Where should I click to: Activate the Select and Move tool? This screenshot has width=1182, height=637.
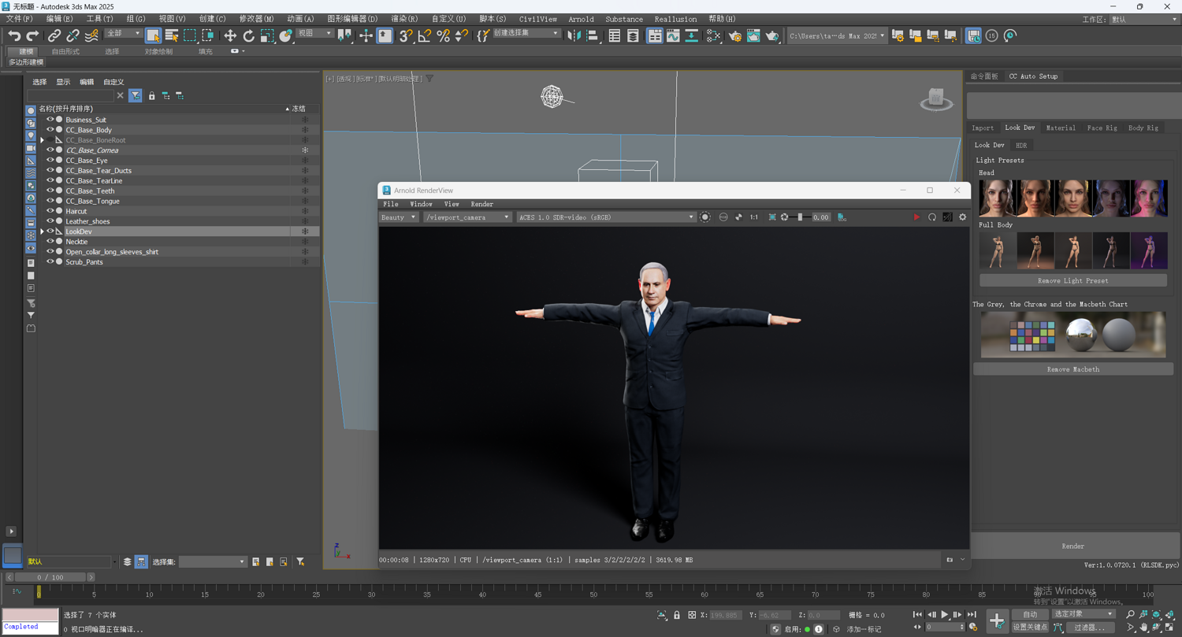230,35
